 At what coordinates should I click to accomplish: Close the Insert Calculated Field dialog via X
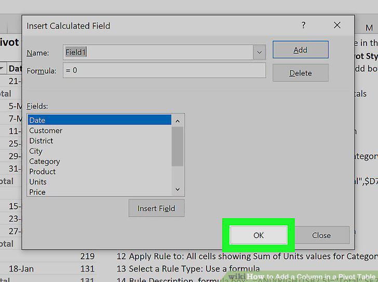(x=337, y=25)
